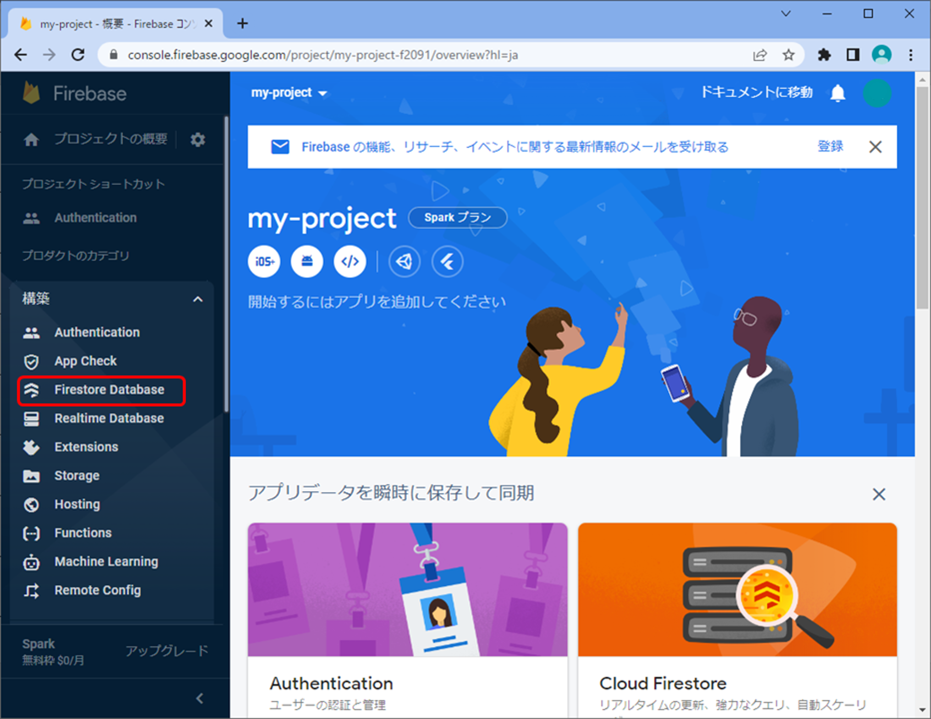The width and height of the screenshot is (931, 719).
Task: Click the scrollbar up arrow
Action: point(922,79)
